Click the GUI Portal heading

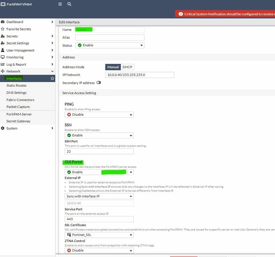tap(73, 162)
